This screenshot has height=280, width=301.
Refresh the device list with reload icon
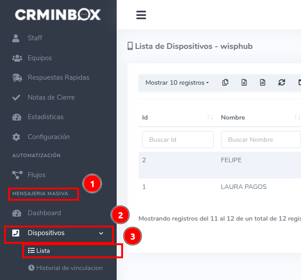coord(281,82)
